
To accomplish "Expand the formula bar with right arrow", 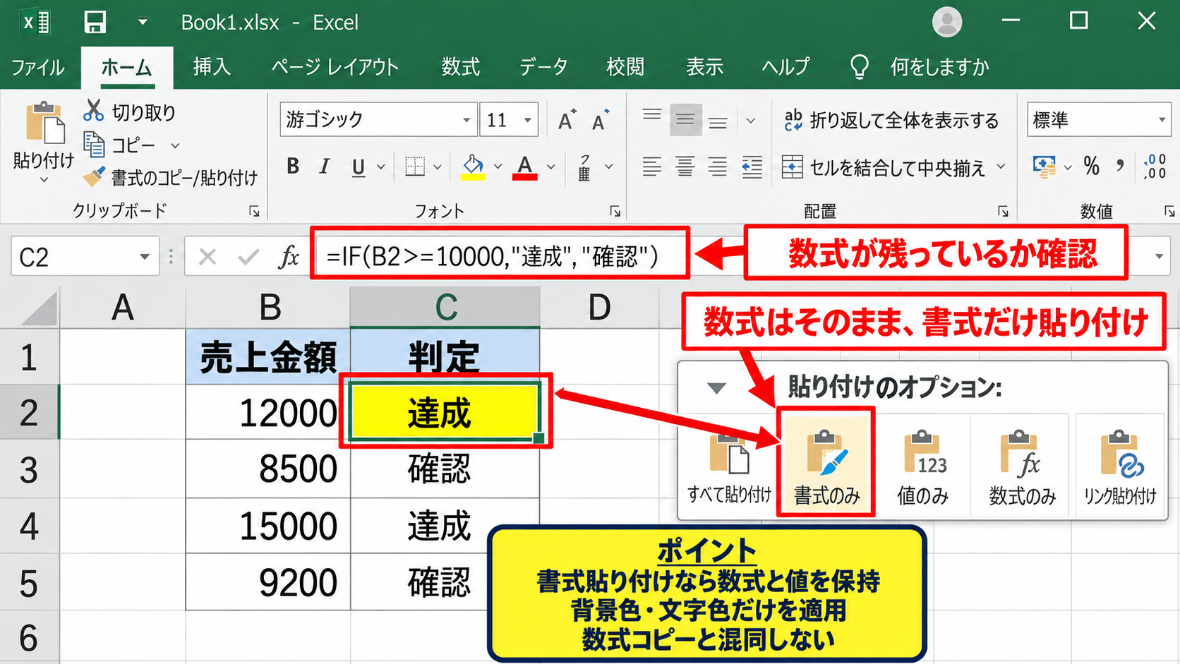I will (x=1159, y=257).
